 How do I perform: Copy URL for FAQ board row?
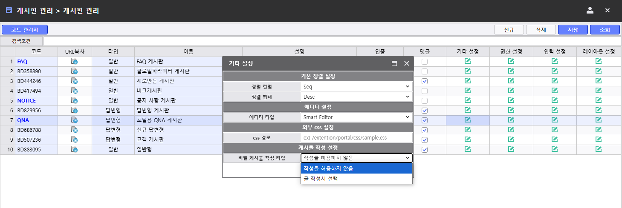[x=75, y=61]
